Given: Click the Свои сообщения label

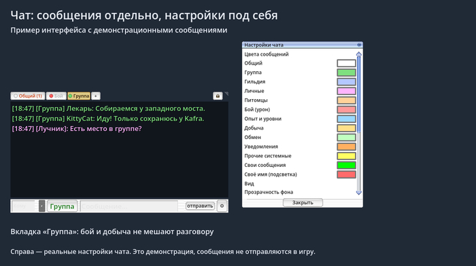Looking at the screenshot, I should [x=265, y=165].
